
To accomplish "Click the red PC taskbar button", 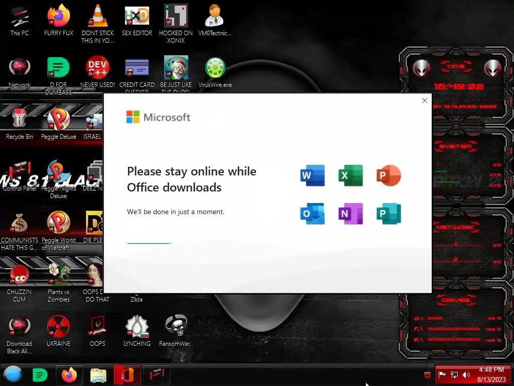I will click(x=157, y=375).
